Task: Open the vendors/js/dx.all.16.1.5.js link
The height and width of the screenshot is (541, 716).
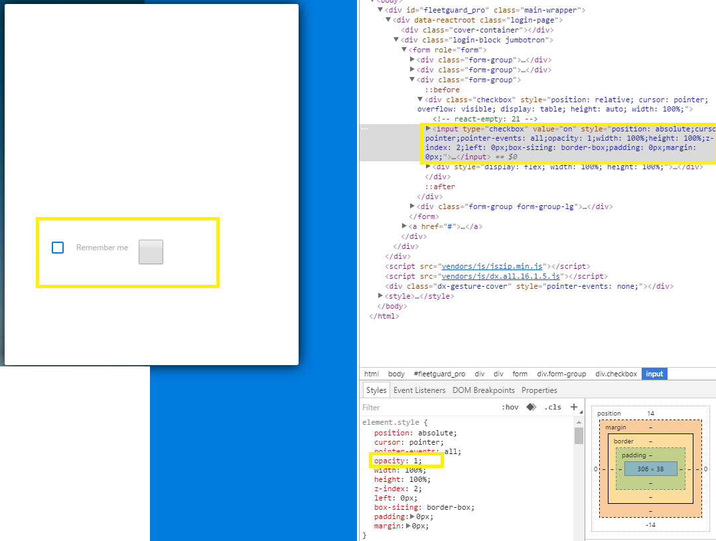Action: [x=500, y=276]
